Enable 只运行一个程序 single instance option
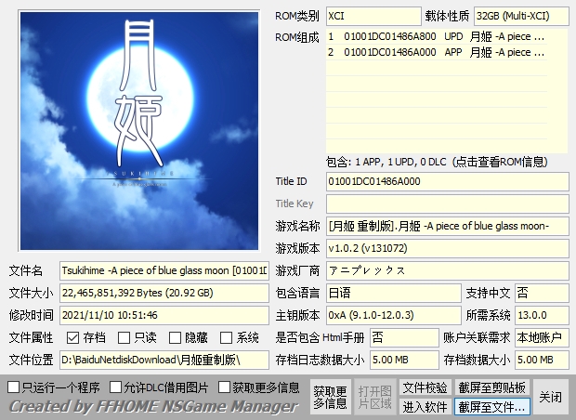This screenshot has width=576, height=420. pos(13,387)
